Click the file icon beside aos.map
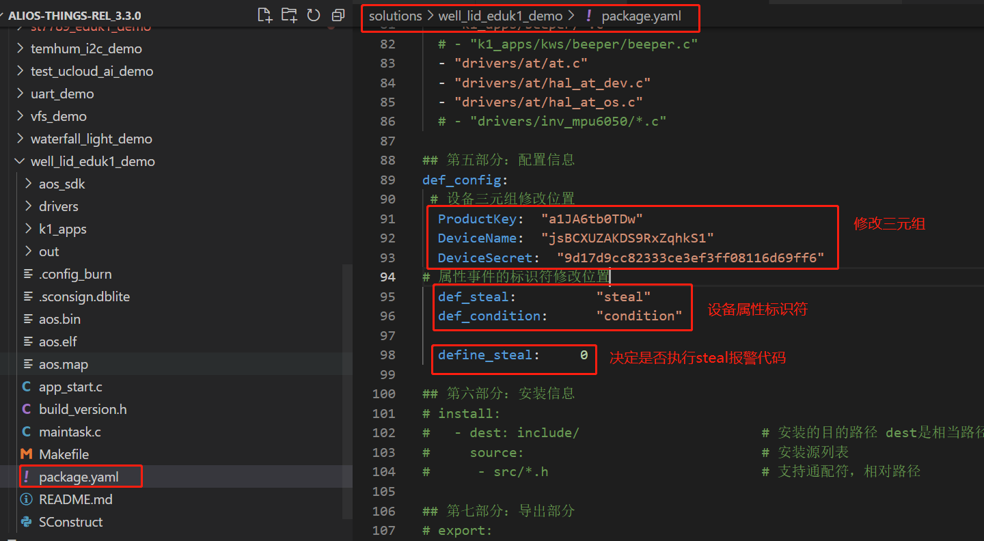The height and width of the screenshot is (541, 984). (28, 364)
